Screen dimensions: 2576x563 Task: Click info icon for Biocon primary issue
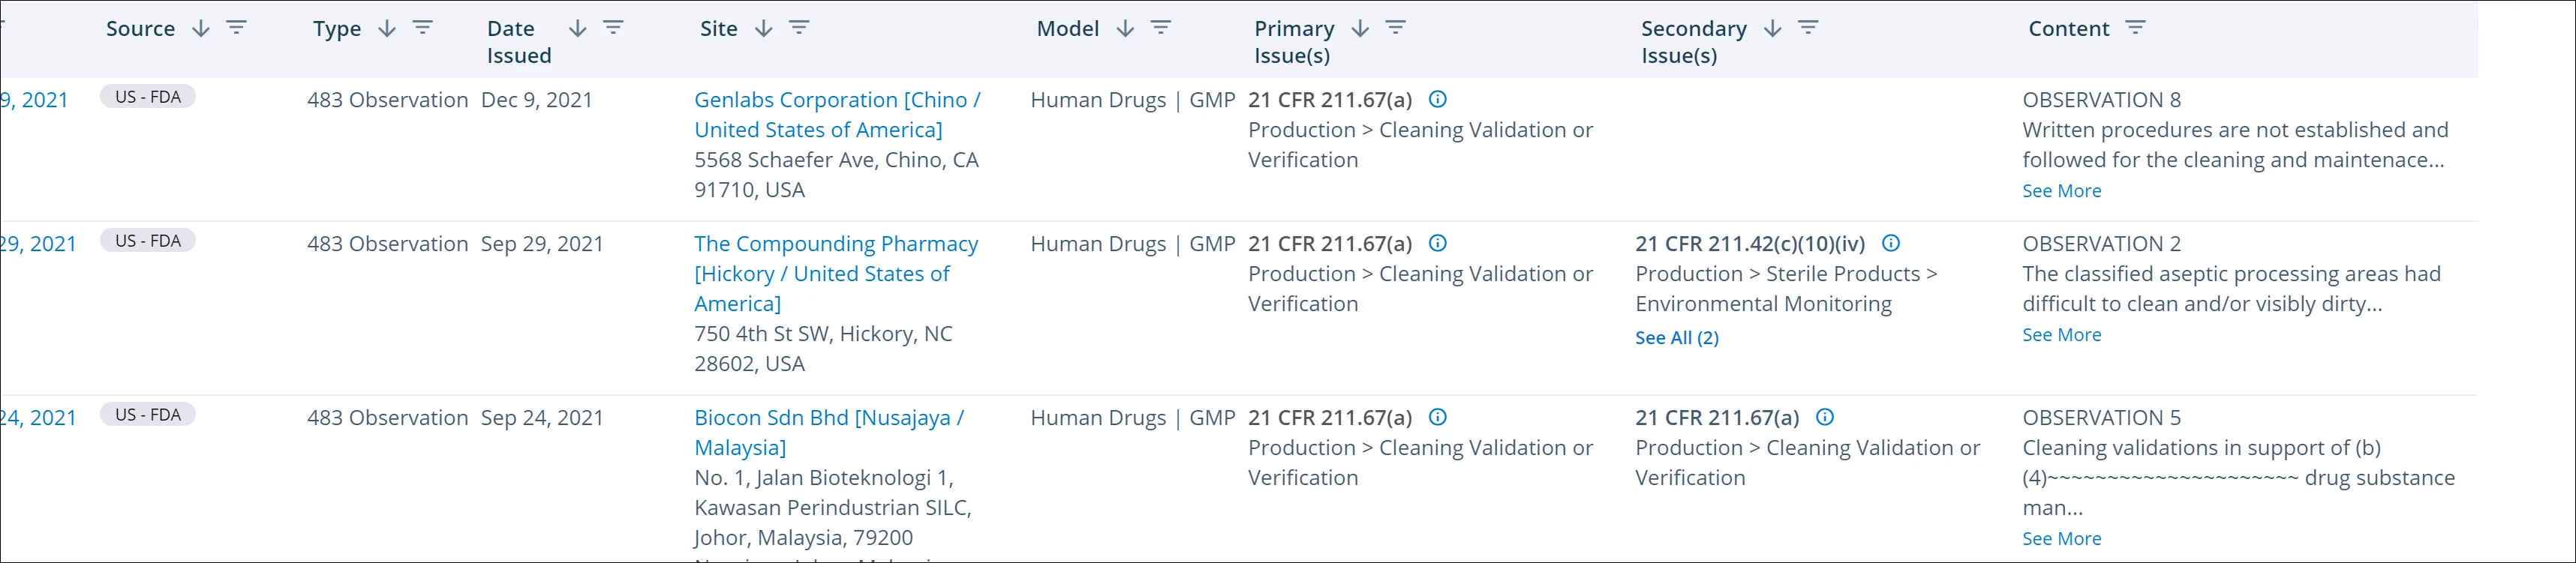(x=1438, y=416)
